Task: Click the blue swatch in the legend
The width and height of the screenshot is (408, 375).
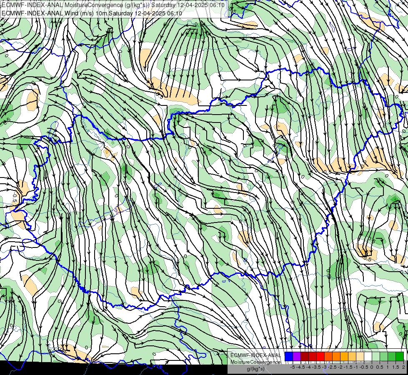Action: coord(288,356)
